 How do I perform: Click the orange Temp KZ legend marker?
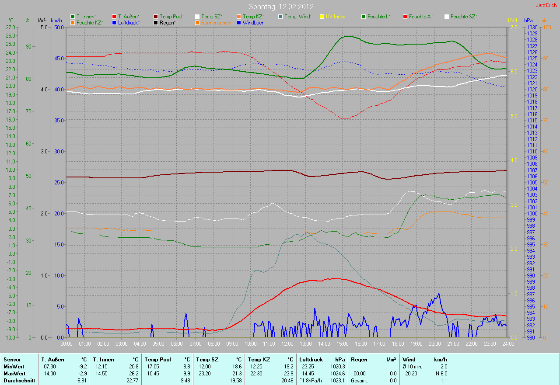click(239, 17)
